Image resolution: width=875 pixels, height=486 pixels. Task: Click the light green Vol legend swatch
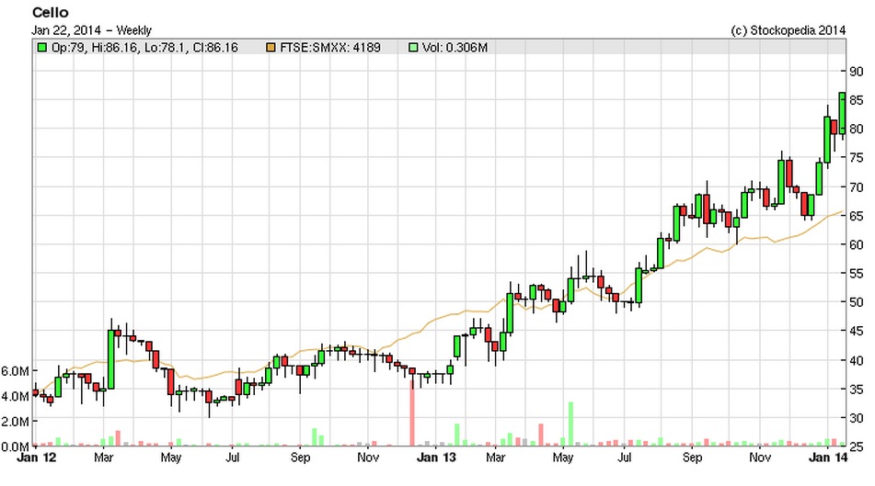(x=413, y=48)
